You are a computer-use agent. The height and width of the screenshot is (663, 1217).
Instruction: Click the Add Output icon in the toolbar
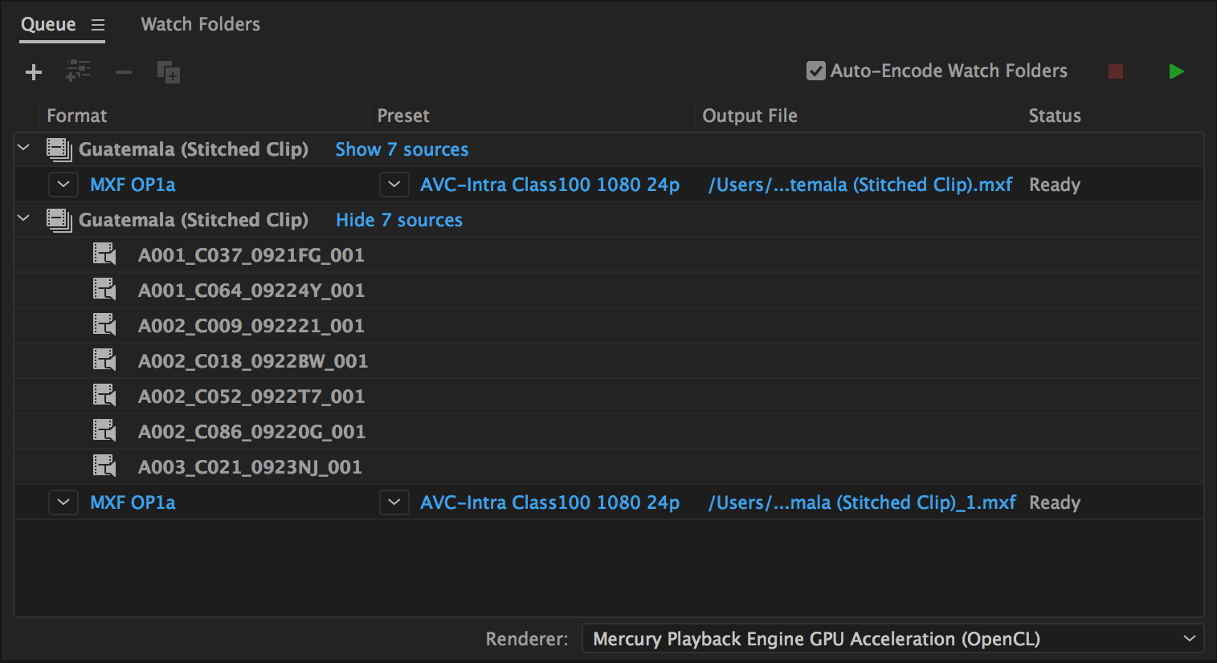(x=78, y=71)
